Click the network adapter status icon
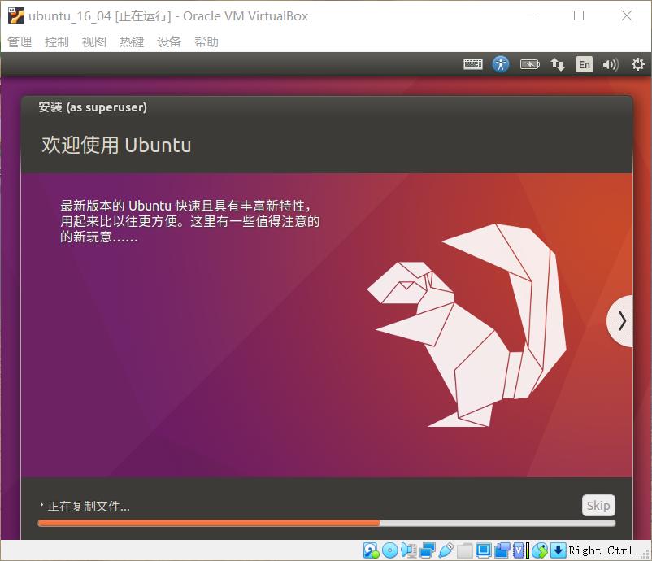The height and width of the screenshot is (561, 652). coord(427,550)
